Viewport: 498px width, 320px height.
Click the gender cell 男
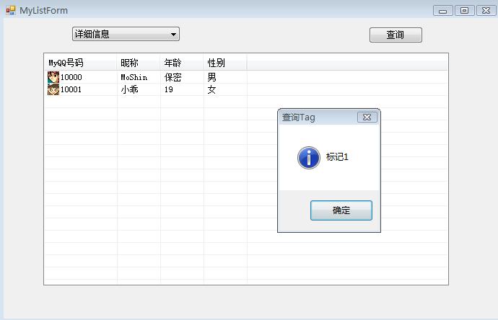coord(212,77)
